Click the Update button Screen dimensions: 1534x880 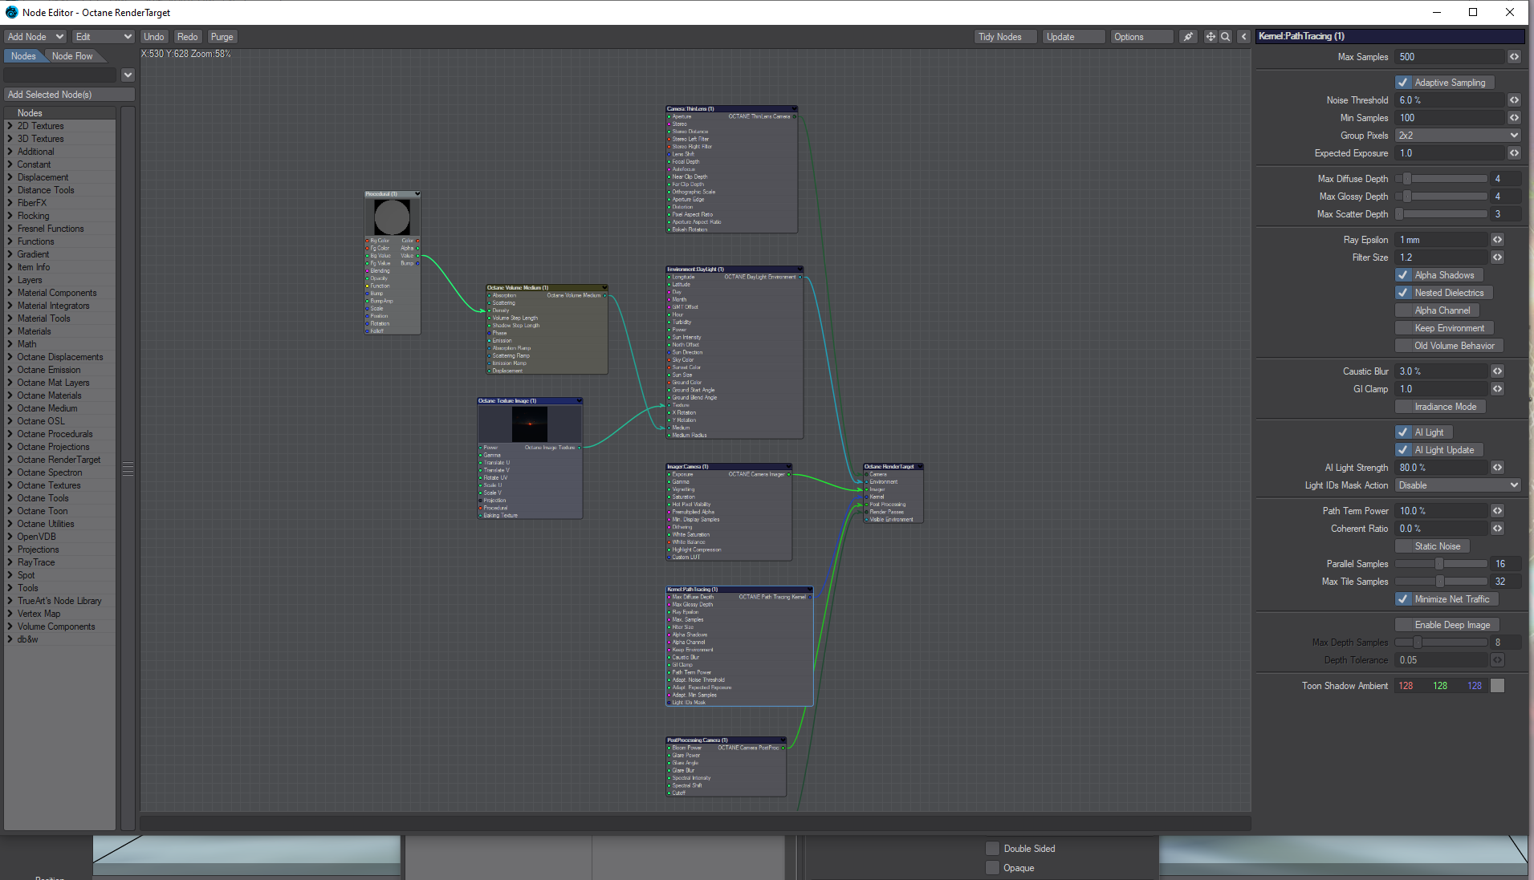1073,37
